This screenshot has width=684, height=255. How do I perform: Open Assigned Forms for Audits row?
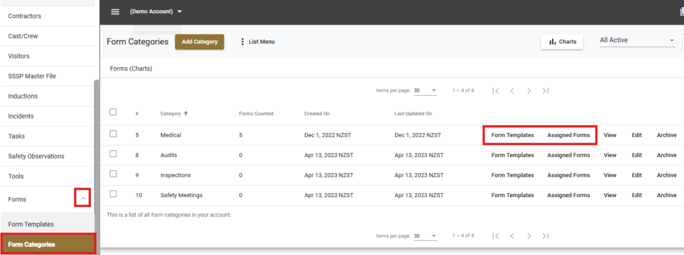point(568,155)
